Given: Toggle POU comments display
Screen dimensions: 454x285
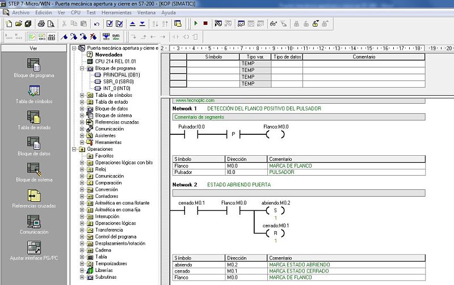Looking at the screenshot, I should (x=32, y=37).
